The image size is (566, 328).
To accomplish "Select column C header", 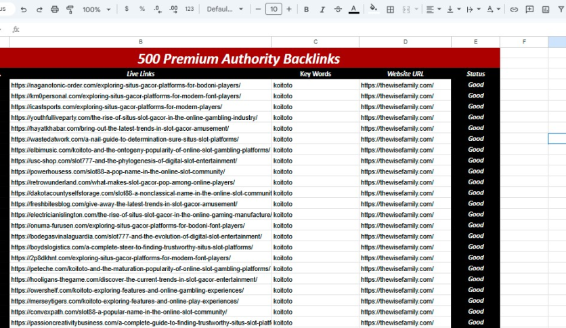I will point(315,42).
